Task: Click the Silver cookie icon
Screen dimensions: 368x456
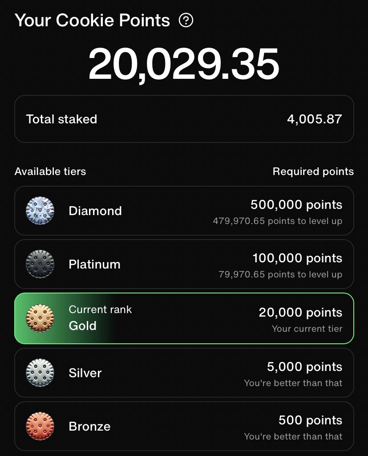Action: tap(40, 373)
